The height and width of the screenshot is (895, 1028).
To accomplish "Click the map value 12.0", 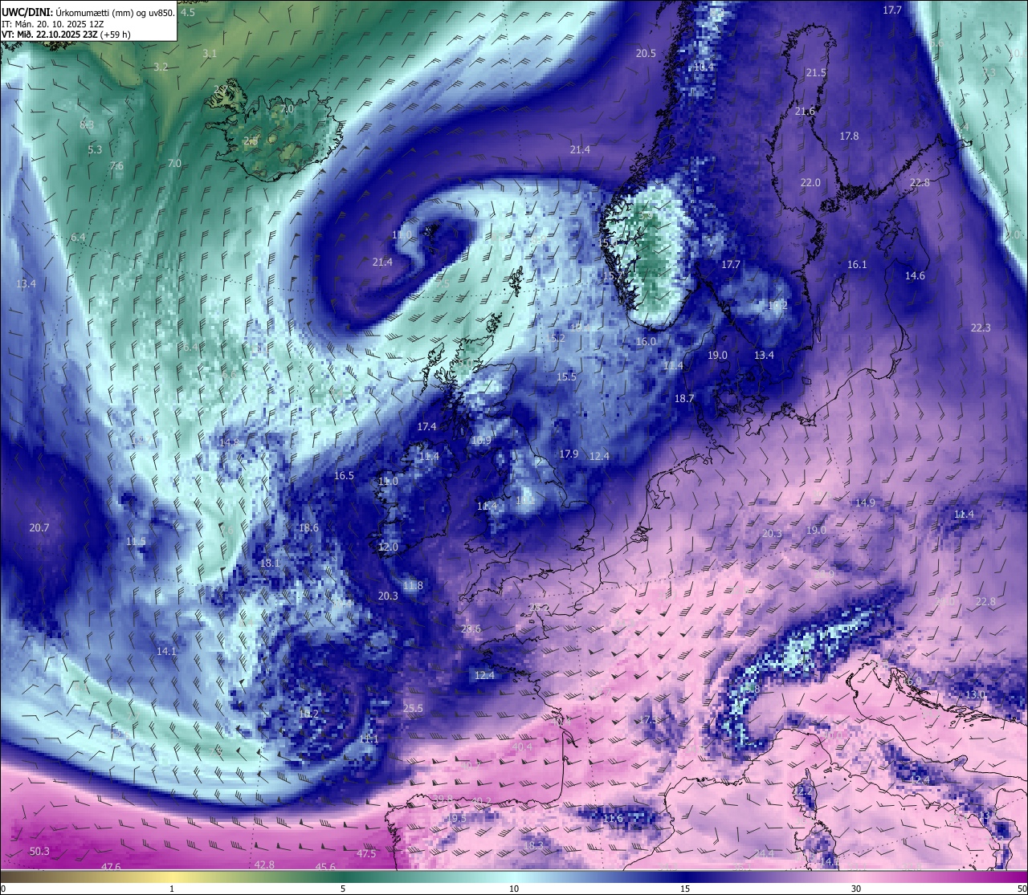I will [388, 547].
